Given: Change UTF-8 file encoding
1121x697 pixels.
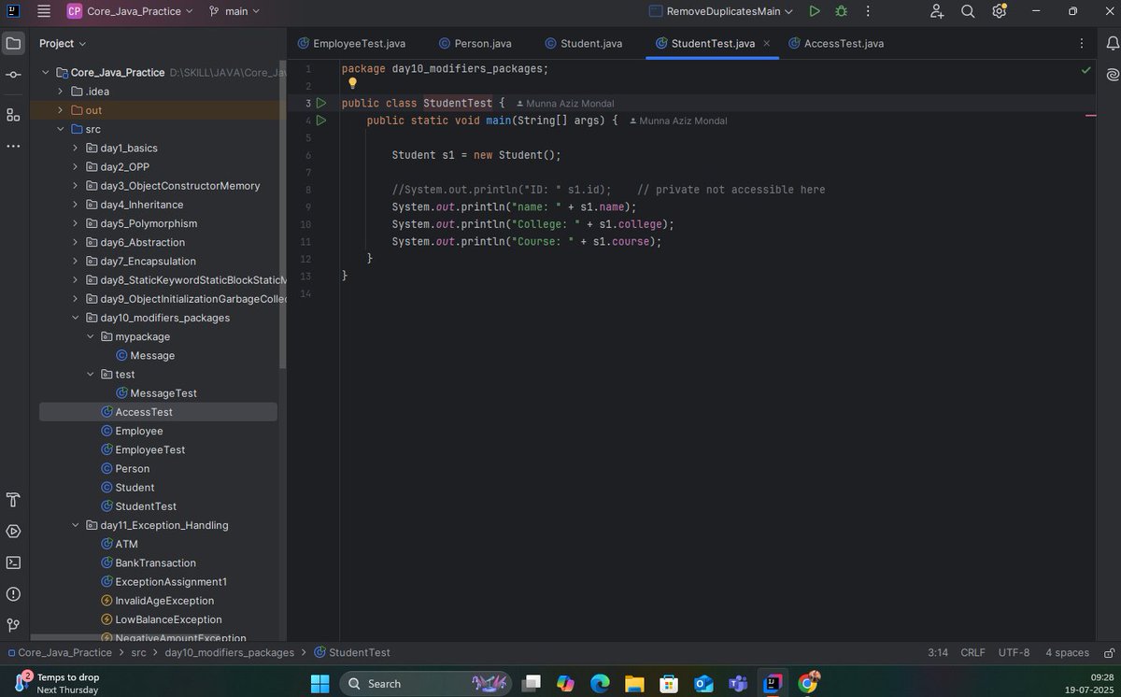Looking at the screenshot, I should tap(1014, 652).
